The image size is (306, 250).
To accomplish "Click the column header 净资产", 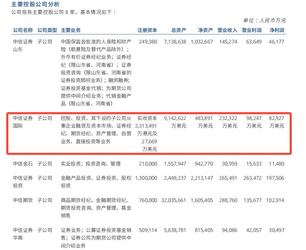I will [x=205, y=30].
